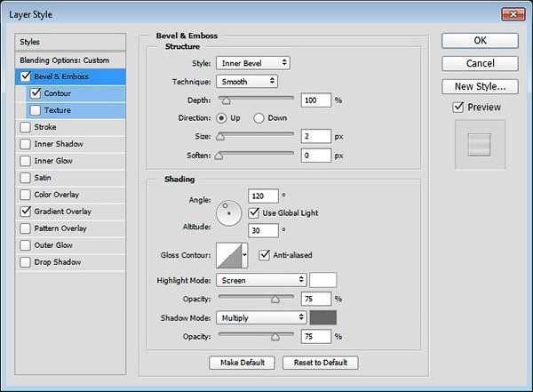533x392 pixels.
Task: Click the OK button
Action: tap(480, 41)
